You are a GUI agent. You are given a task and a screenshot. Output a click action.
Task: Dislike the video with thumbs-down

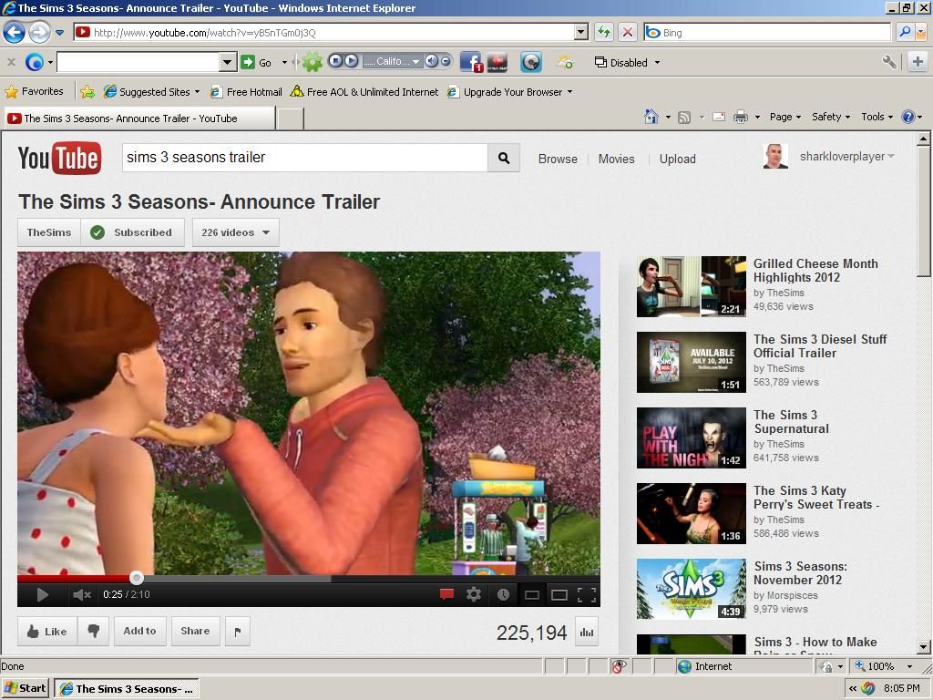click(x=94, y=631)
